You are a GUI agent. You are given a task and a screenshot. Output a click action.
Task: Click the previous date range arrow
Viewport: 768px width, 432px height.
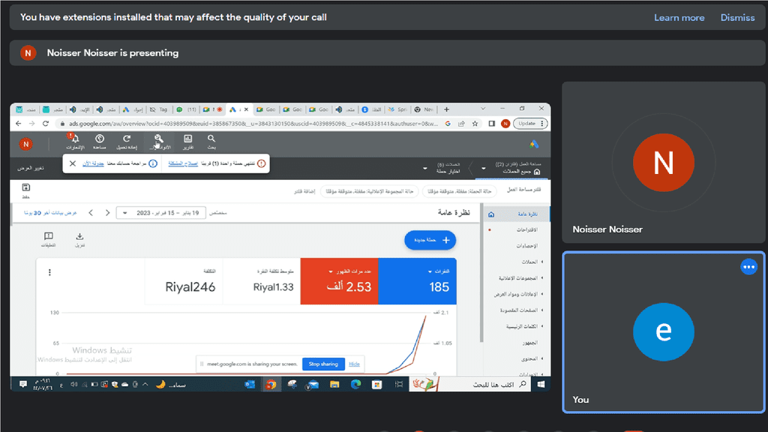(x=91, y=213)
